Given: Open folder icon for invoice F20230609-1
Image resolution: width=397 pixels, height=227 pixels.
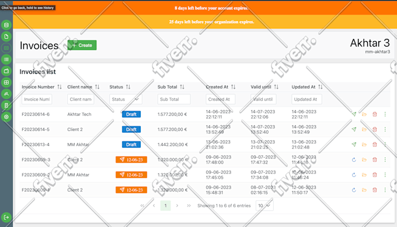Looking at the screenshot, I should click(364, 190).
